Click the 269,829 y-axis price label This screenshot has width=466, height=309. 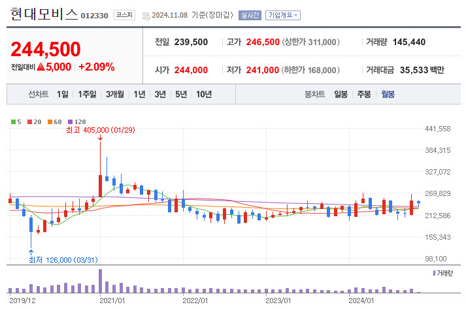438,194
